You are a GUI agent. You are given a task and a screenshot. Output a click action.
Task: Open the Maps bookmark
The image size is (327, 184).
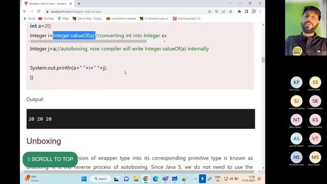tap(63, 18)
